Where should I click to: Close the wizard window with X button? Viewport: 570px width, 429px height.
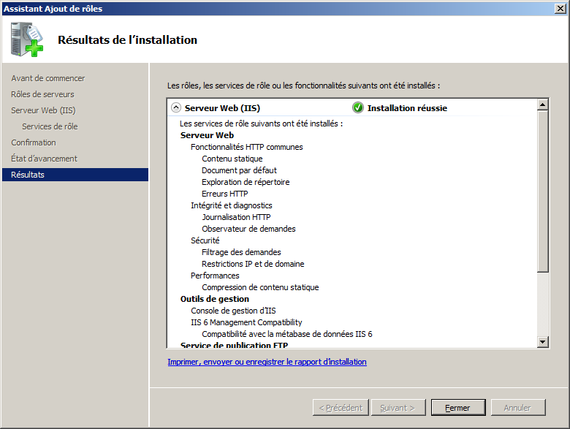click(x=559, y=9)
